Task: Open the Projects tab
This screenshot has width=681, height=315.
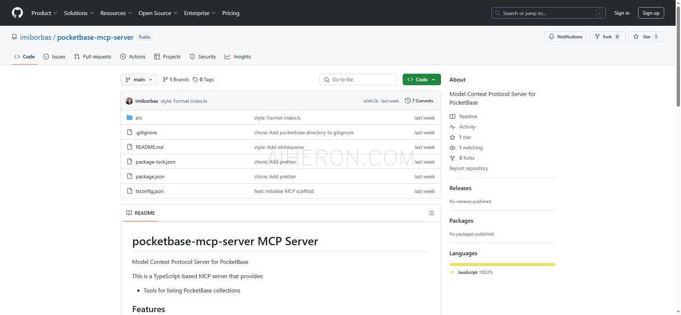Action: point(167,57)
